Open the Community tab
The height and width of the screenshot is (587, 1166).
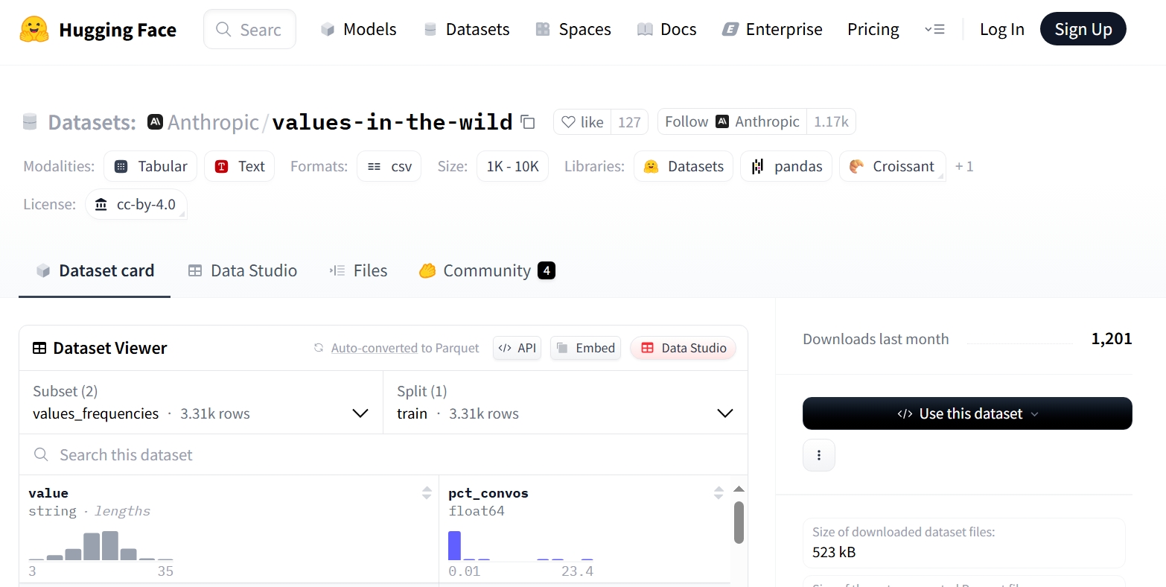coord(487,271)
